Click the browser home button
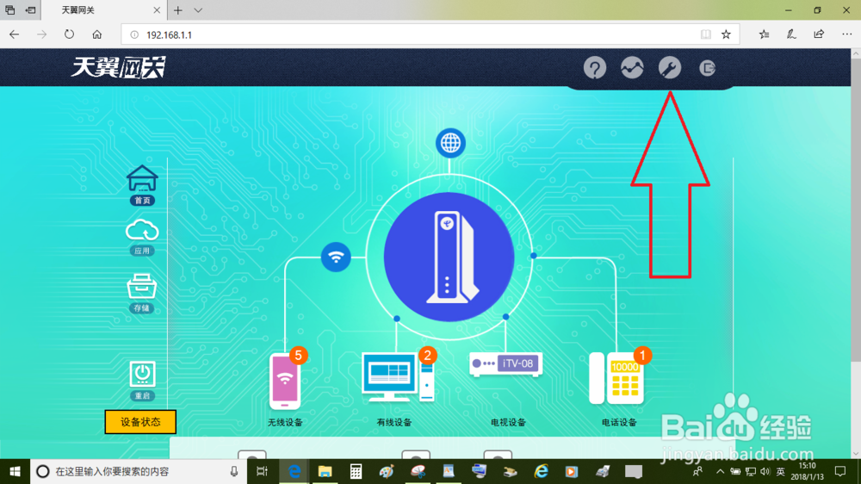 coord(97,34)
